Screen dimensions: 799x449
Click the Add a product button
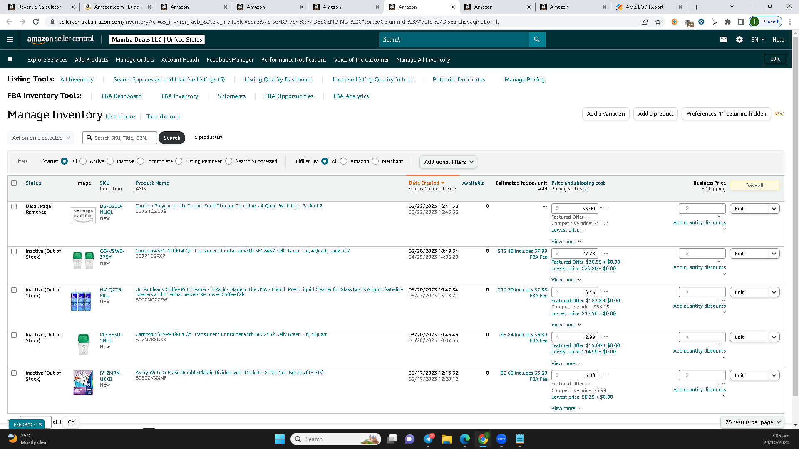[656, 113]
